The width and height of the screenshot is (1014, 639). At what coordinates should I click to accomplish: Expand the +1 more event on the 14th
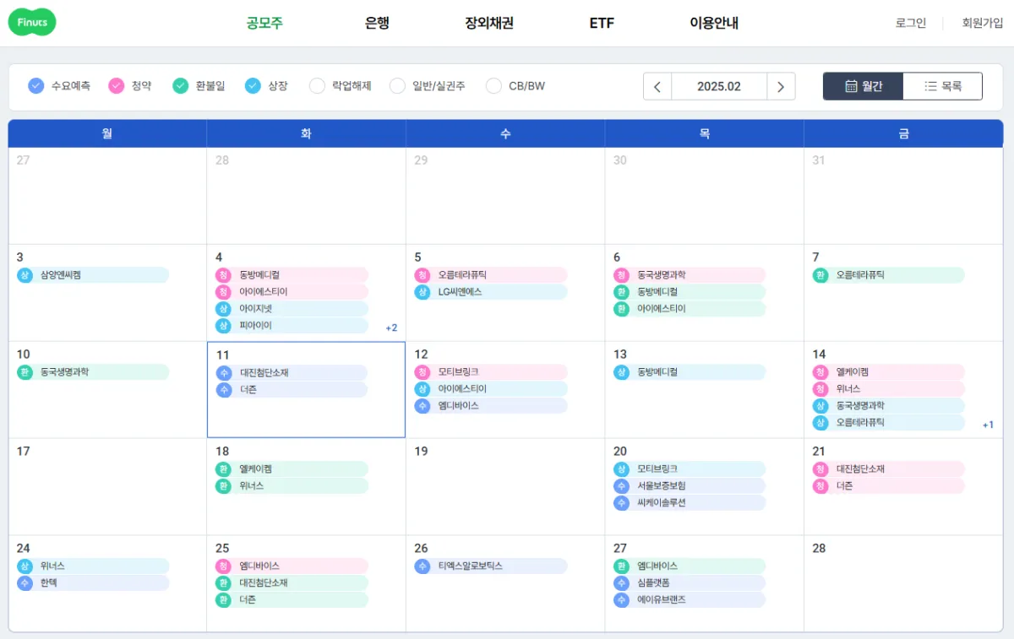click(988, 425)
